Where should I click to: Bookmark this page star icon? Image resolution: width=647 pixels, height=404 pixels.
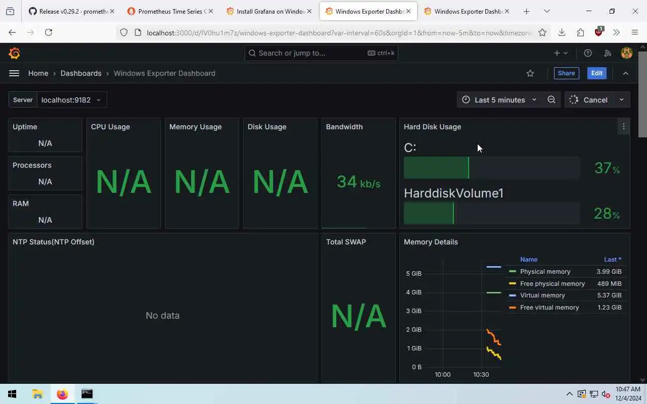pyautogui.click(x=542, y=32)
